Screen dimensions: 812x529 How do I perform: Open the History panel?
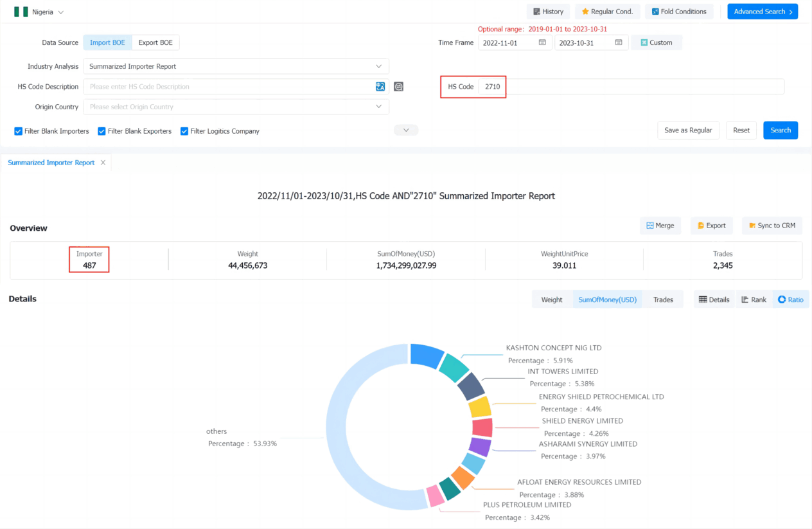pyautogui.click(x=548, y=12)
